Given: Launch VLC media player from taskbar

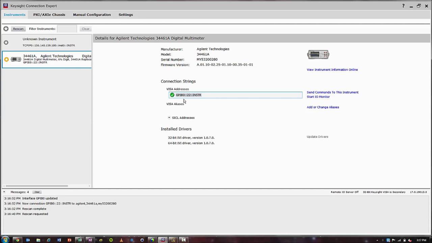Looking at the screenshot, I should click(x=122, y=240).
